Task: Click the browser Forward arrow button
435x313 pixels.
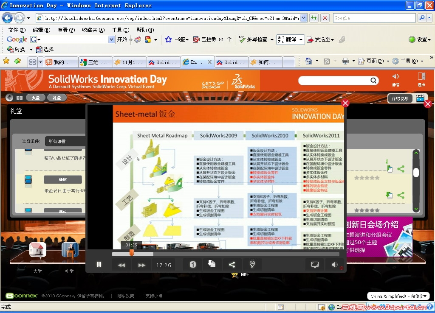Action: pyautogui.click(x=19, y=18)
